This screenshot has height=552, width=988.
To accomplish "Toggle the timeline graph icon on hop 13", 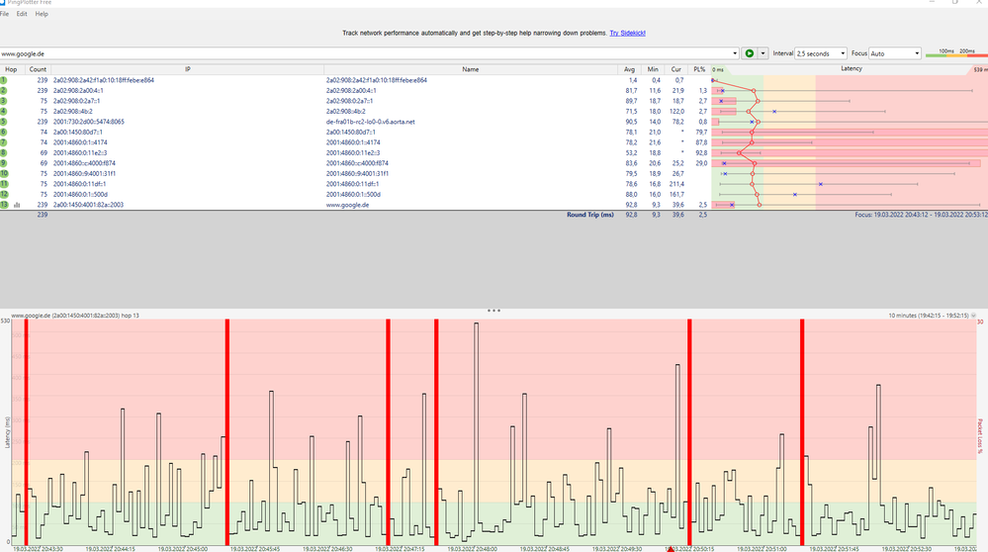I will pos(17,205).
